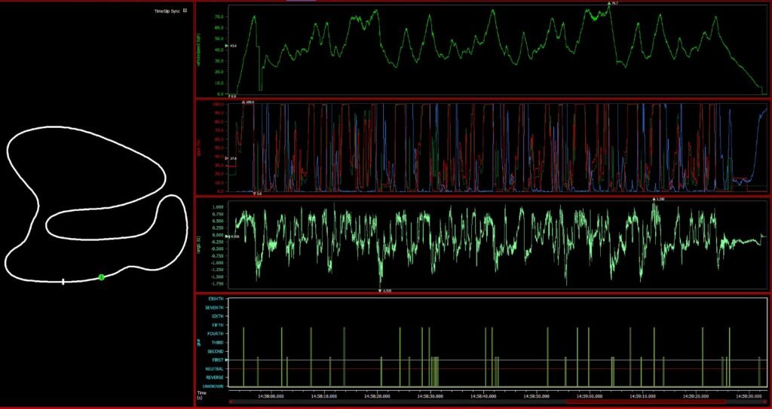
Task: Click the 37.6 cursor marker on pedal graph
Action: coord(227,158)
